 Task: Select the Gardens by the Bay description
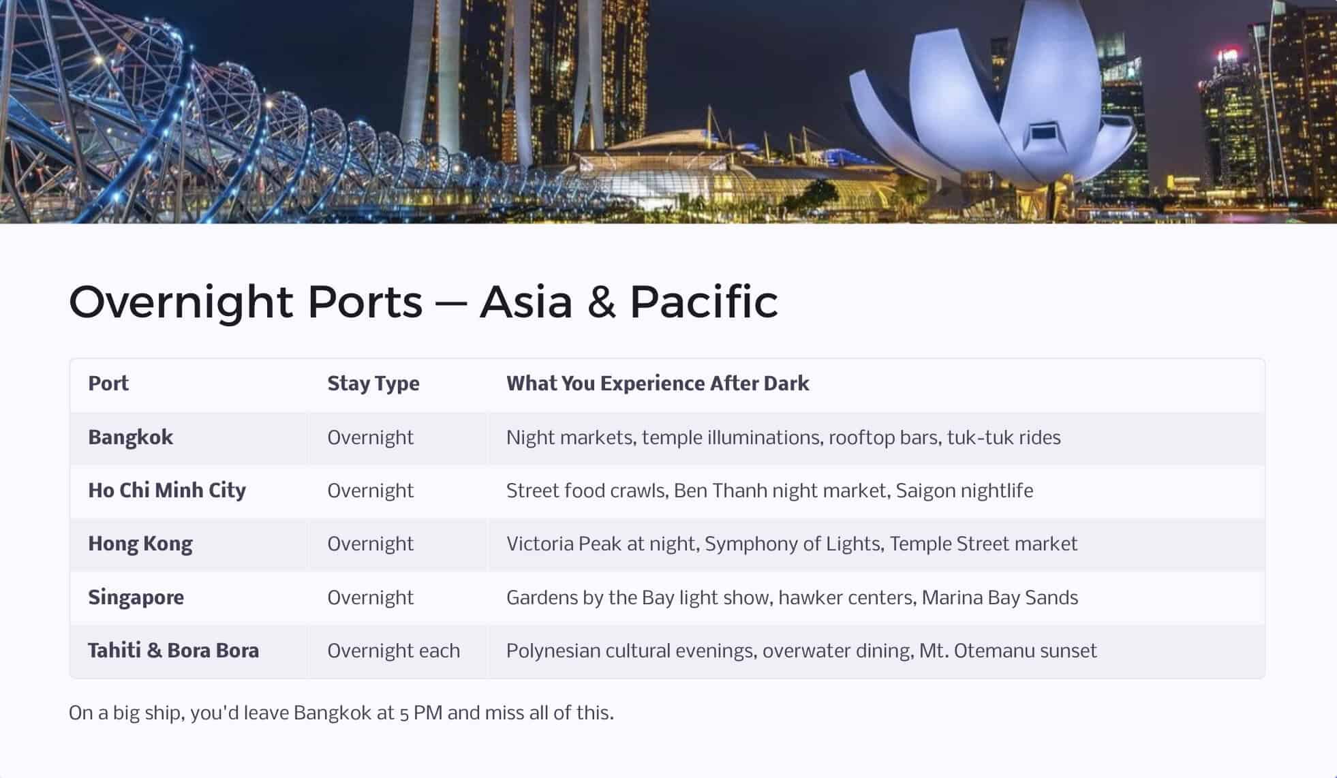[792, 597]
